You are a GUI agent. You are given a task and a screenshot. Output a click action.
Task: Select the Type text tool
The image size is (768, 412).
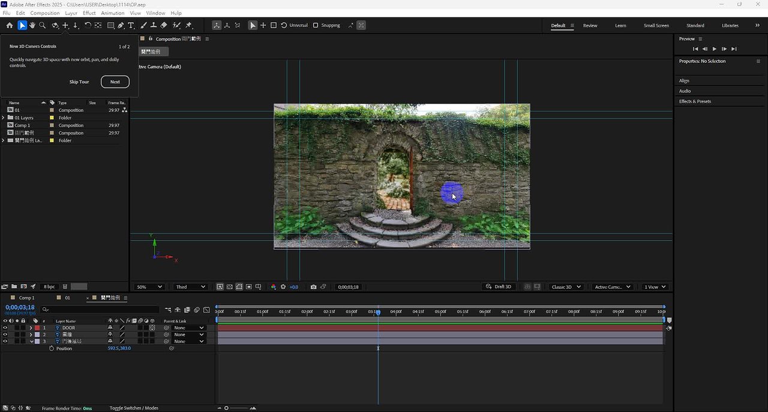pyautogui.click(x=131, y=25)
